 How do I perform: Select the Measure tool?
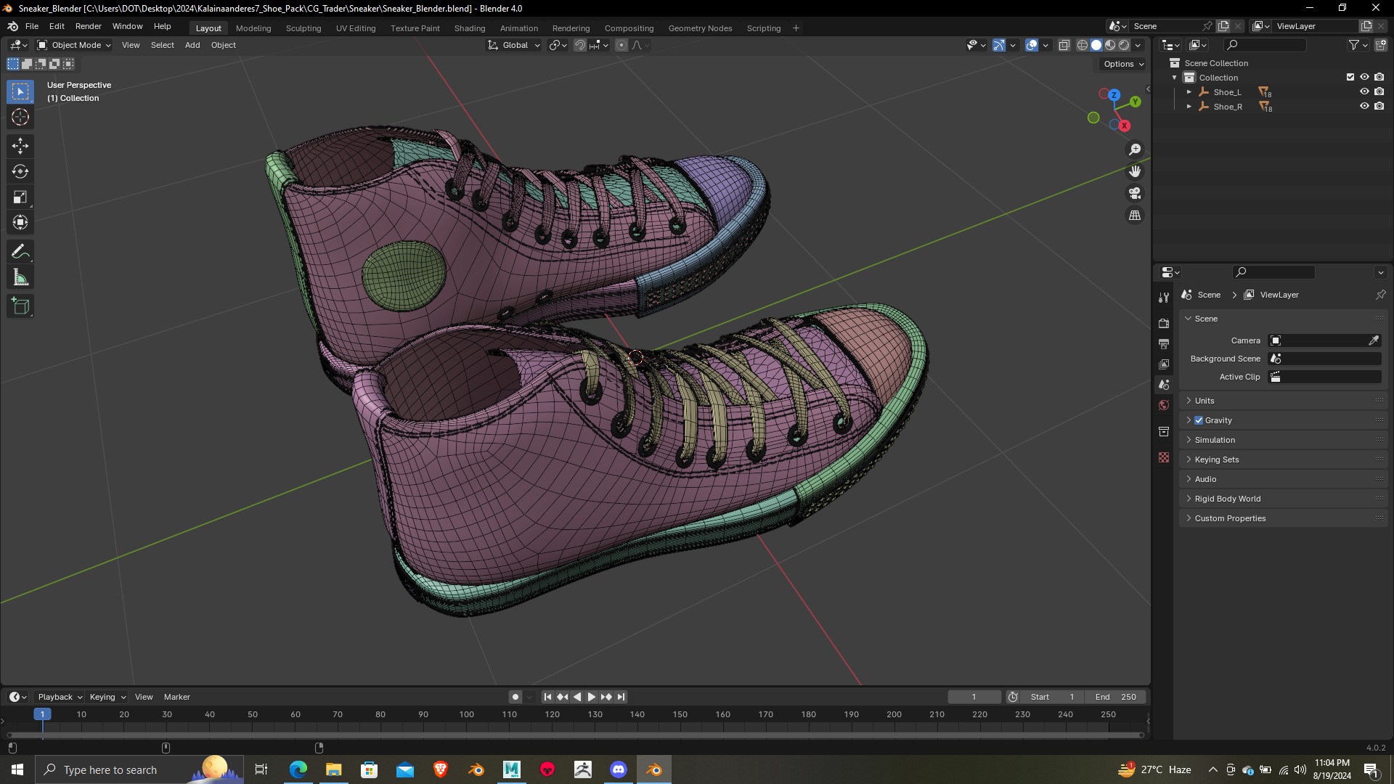pyautogui.click(x=20, y=277)
